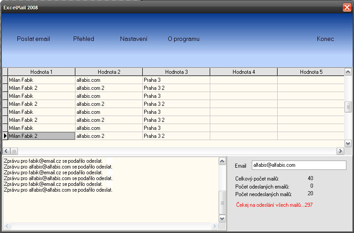Close the ExcelMail 2008 window
The width and height of the screenshot is (354, 233).
pos(347,8)
